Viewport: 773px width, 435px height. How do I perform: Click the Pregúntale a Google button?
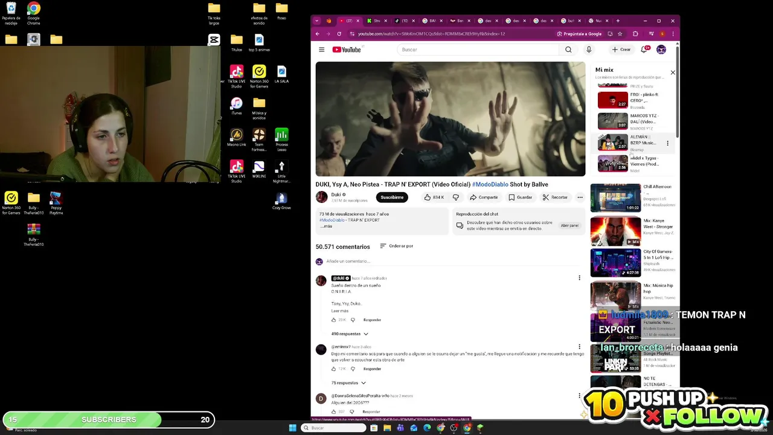click(x=579, y=34)
